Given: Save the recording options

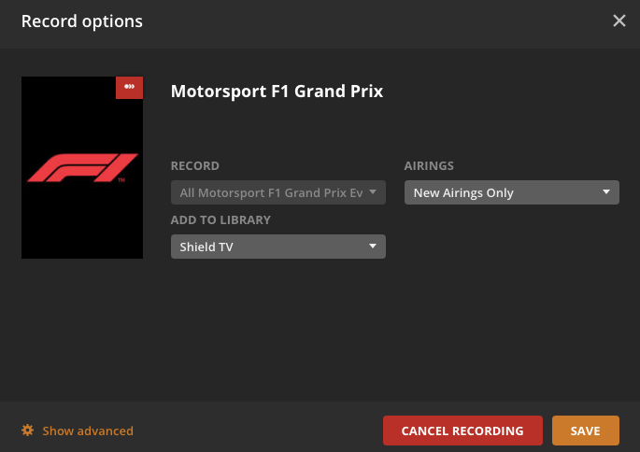Looking at the screenshot, I should [x=585, y=431].
